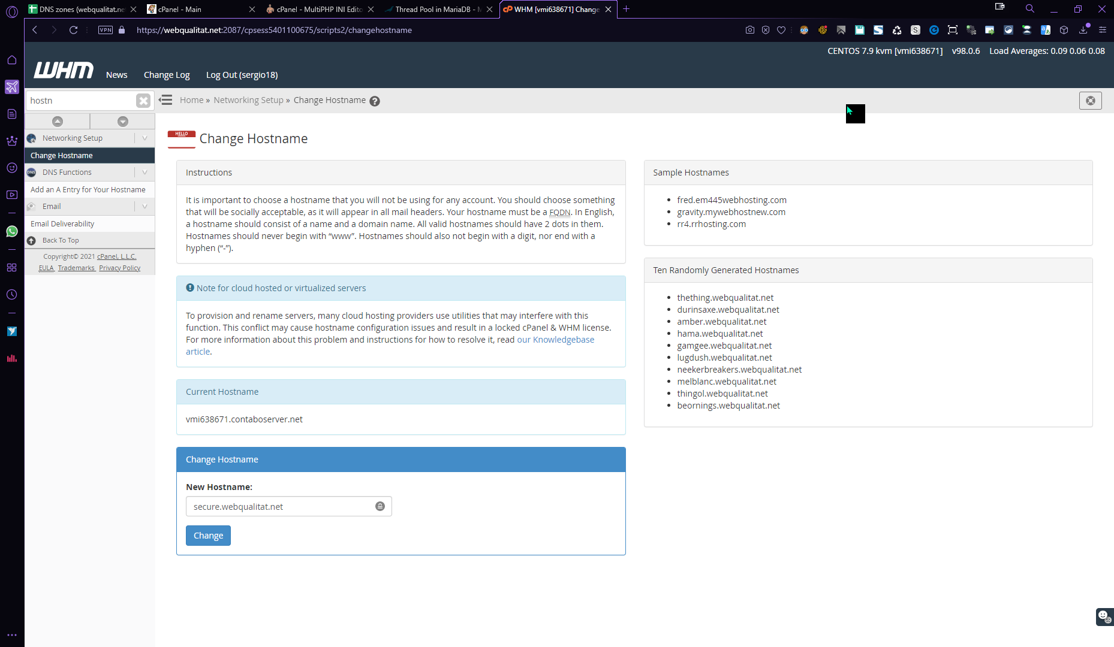The height and width of the screenshot is (647, 1114).
Task: Click the current hostname vmi638671.contaboserver.net
Action: coord(244,419)
